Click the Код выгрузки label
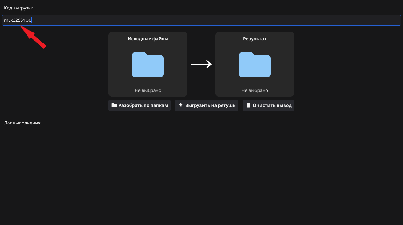This screenshot has width=403, height=225. (19, 8)
